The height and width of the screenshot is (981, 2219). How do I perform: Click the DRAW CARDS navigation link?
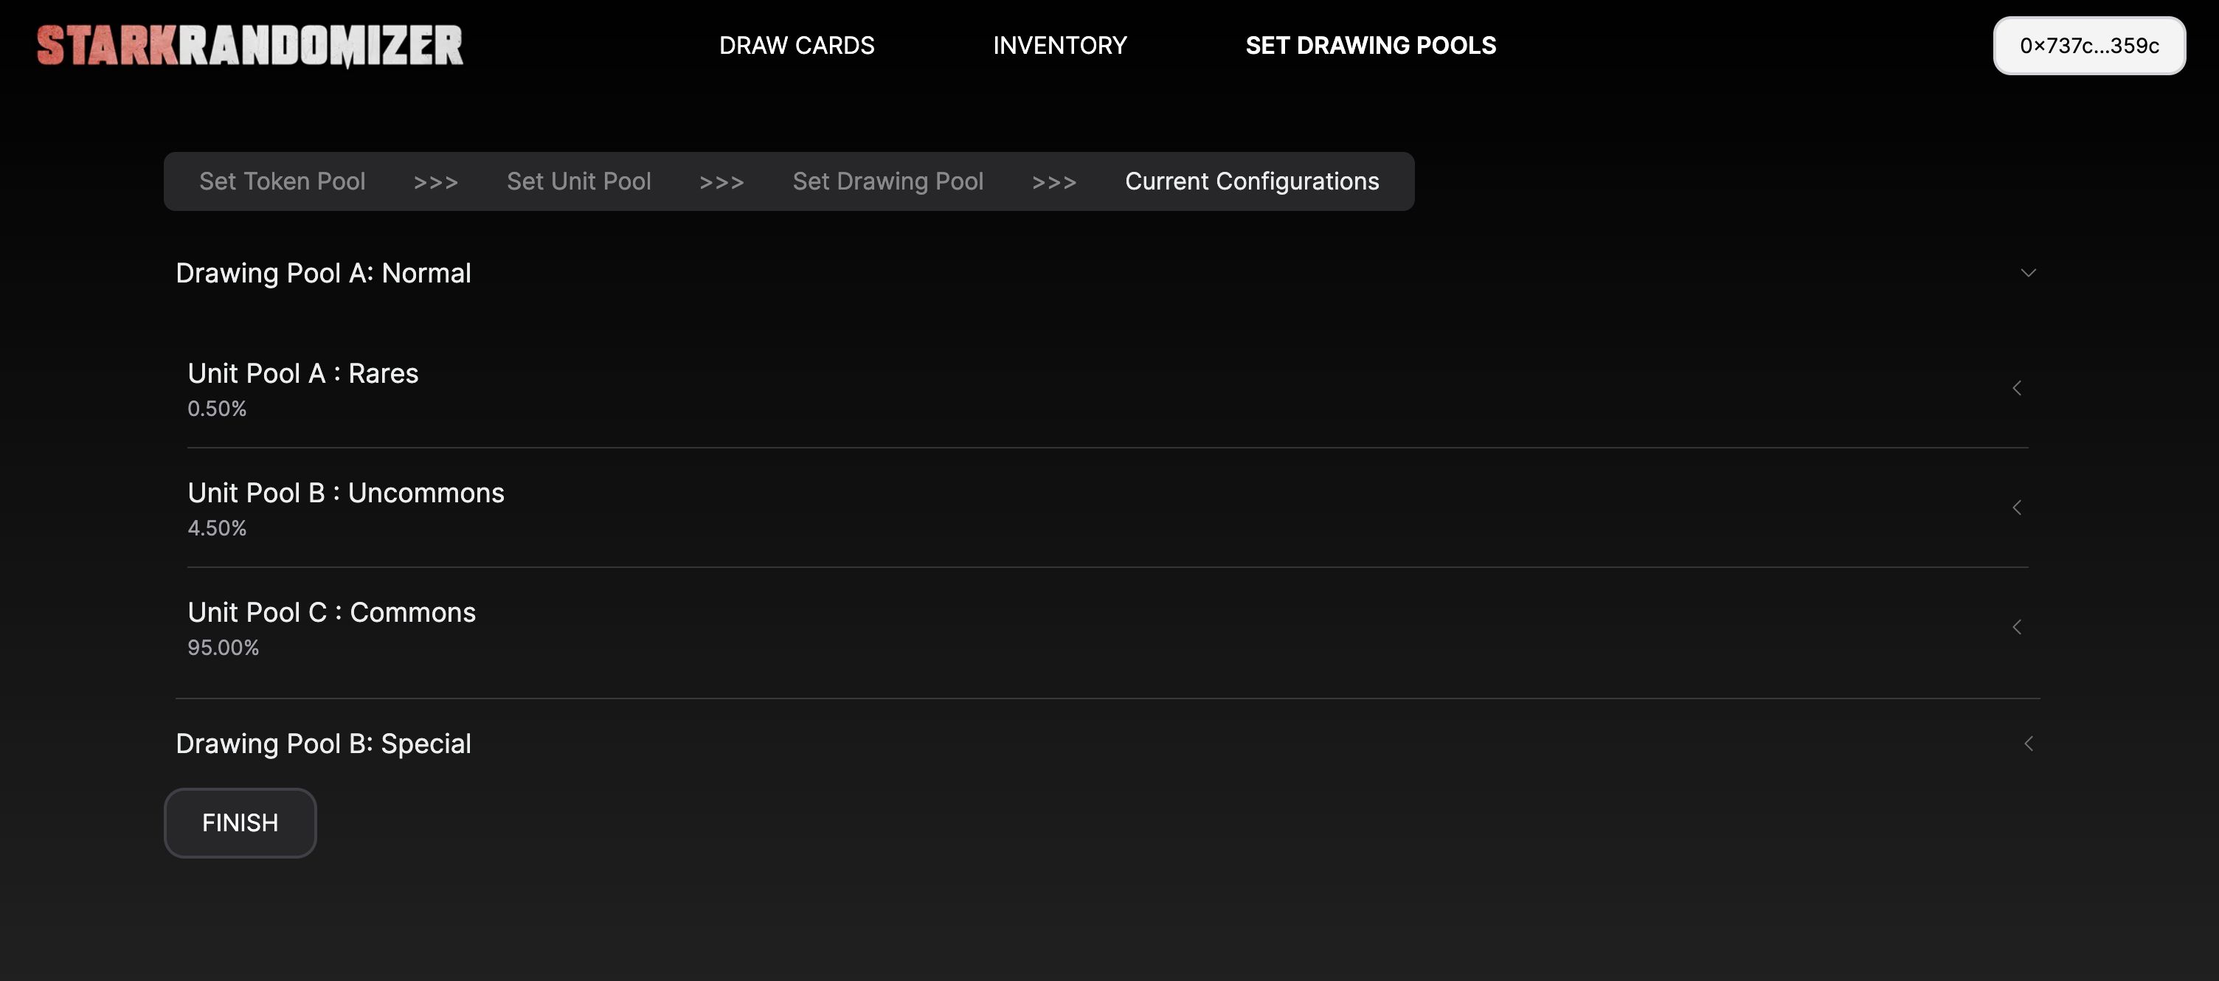[x=797, y=44]
